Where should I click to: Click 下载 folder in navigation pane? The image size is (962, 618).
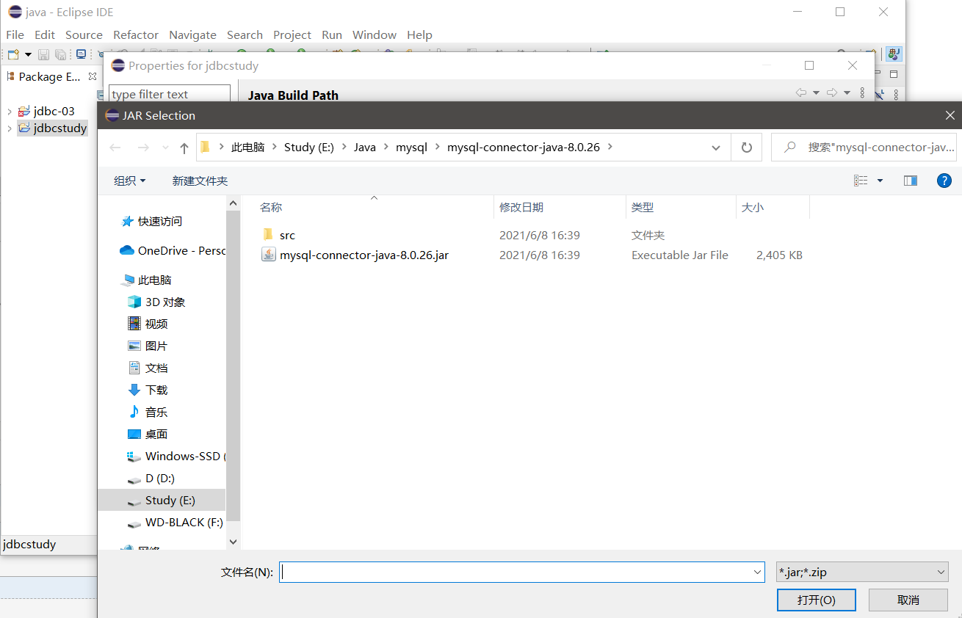[156, 390]
